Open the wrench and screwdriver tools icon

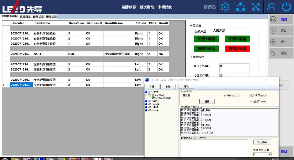coord(256,7)
